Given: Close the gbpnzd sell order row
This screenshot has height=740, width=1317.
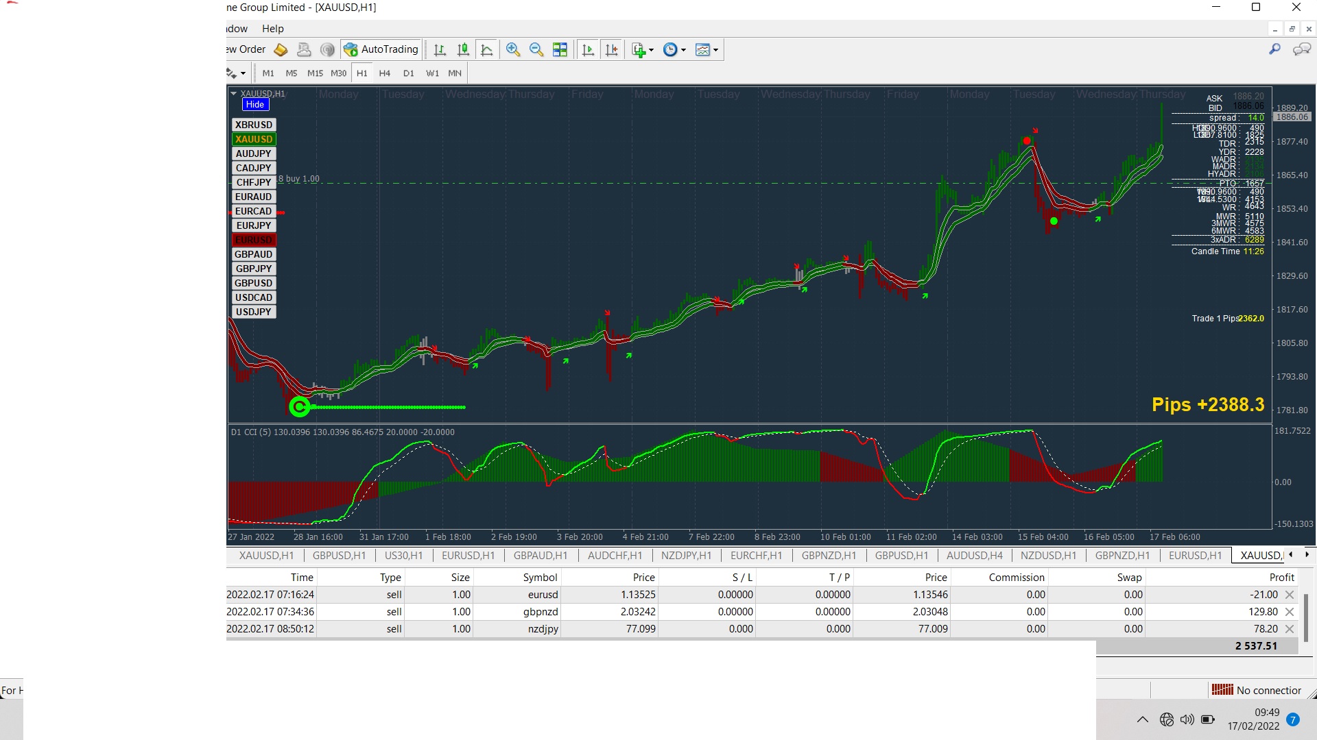Looking at the screenshot, I should point(1290,612).
